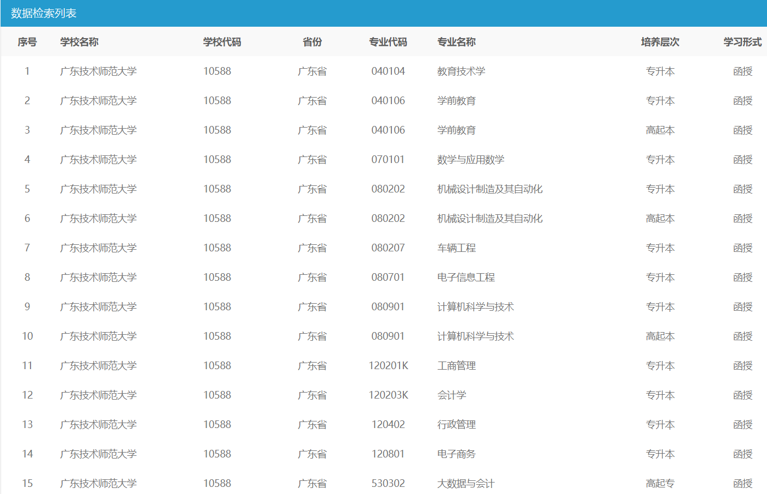Screen dimensions: 767x494
Task: Select major code 080701
Action: tap(388, 278)
